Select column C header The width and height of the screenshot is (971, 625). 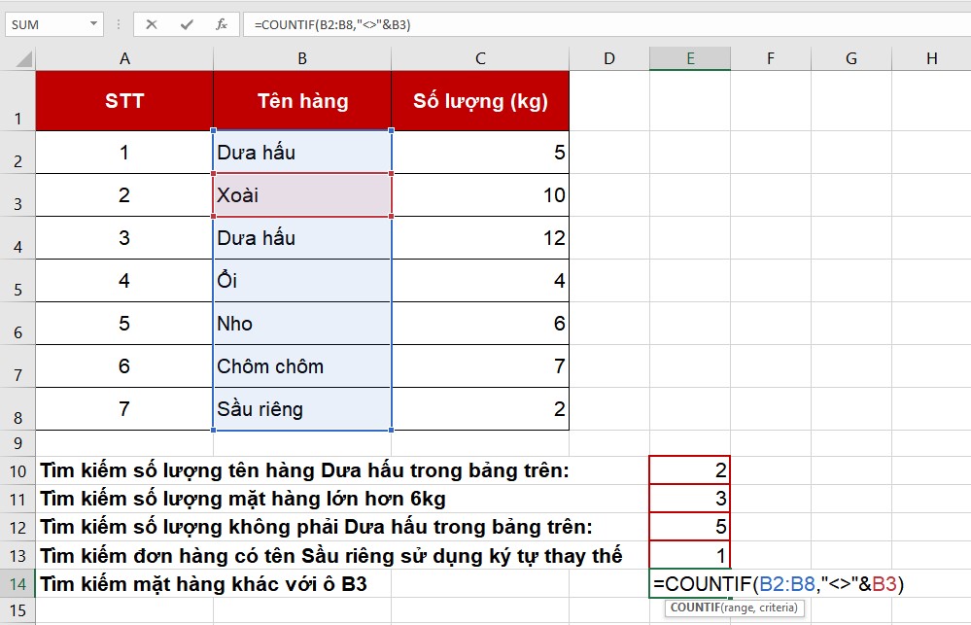(480, 59)
